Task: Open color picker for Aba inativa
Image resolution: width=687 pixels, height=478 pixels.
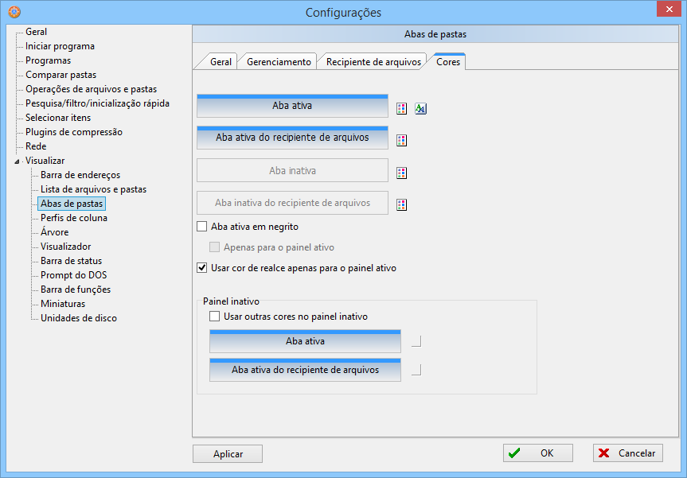Action: [402, 173]
